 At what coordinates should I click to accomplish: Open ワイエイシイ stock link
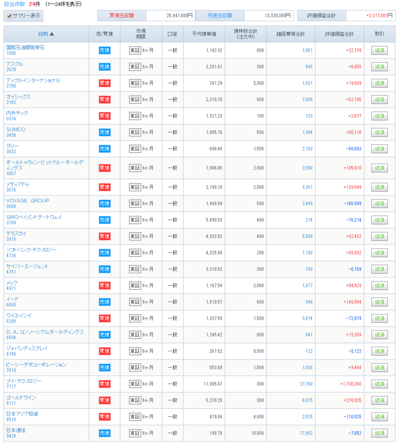(19, 316)
